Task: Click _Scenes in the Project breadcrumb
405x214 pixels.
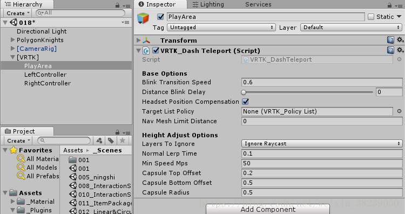Action: [x=107, y=150]
